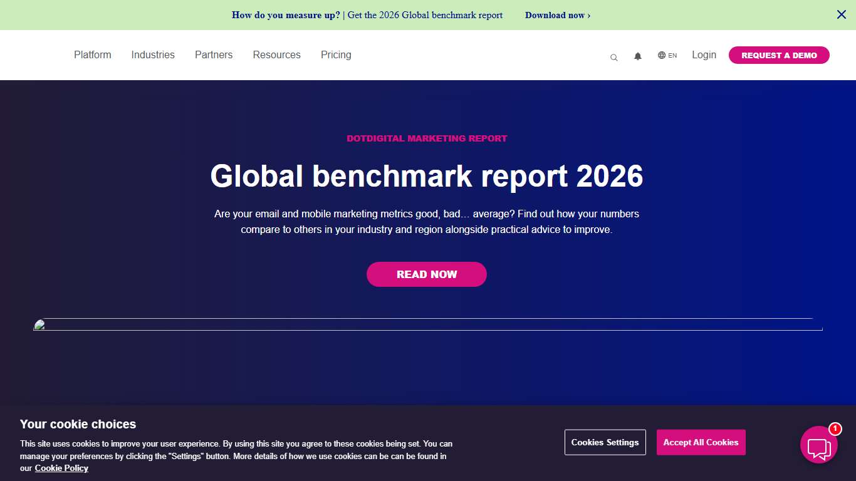Click the unread chat badge
Image resolution: width=856 pixels, height=481 pixels.
point(834,429)
